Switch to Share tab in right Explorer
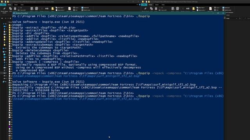Screen dimensions: 250x140 click(157, 5)
